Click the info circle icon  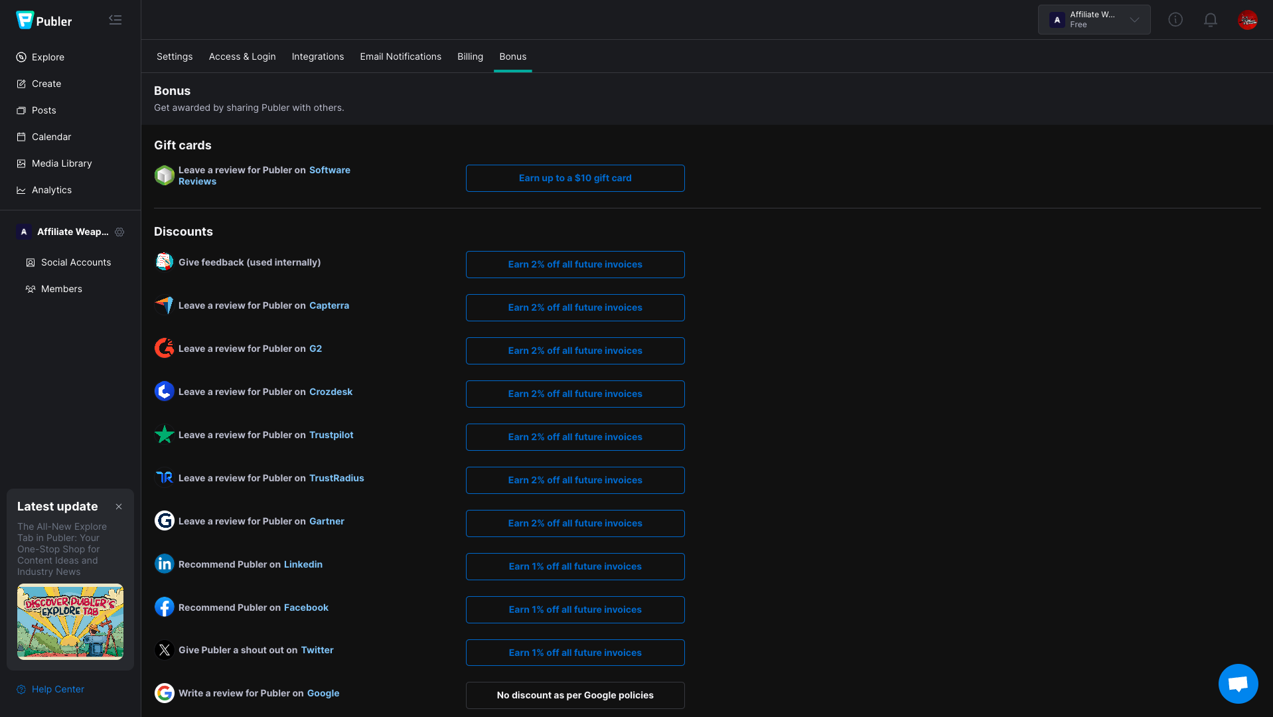click(x=1175, y=20)
